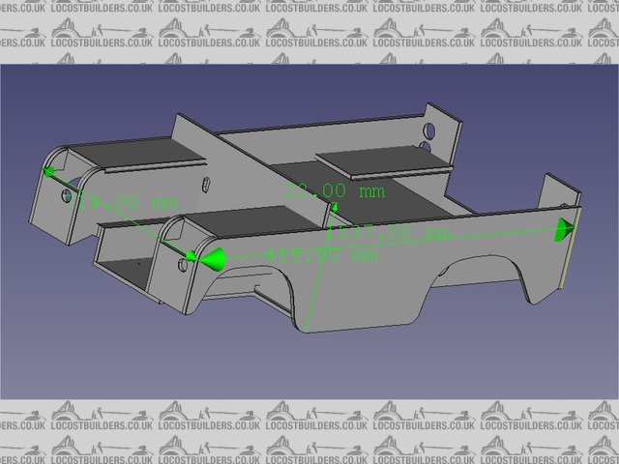
Task: Click the slot in the central divider plate
Action: coord(205,185)
